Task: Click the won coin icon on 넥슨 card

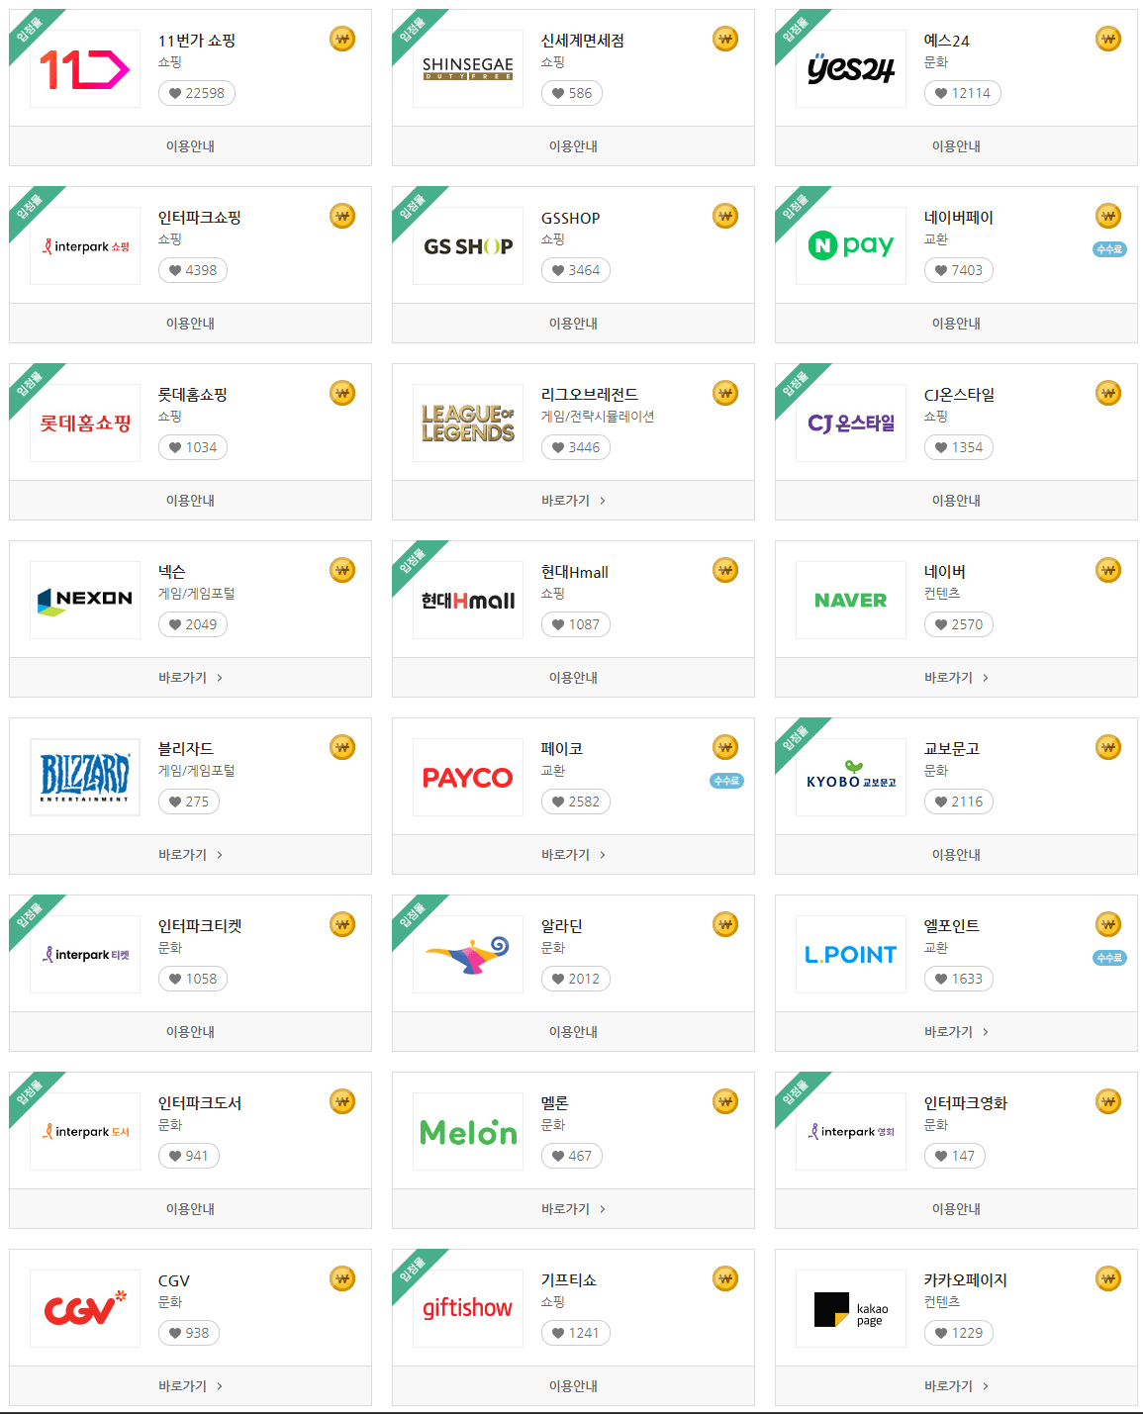Action: click(x=342, y=571)
